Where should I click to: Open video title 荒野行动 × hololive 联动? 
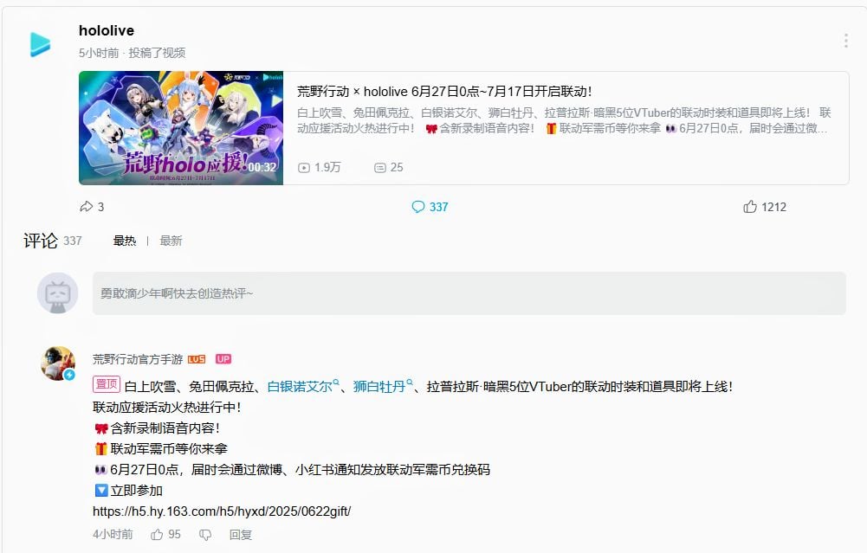coord(444,91)
